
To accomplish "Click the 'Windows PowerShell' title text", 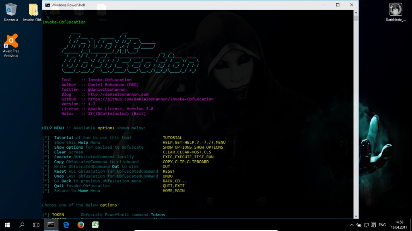I will [68, 5].
